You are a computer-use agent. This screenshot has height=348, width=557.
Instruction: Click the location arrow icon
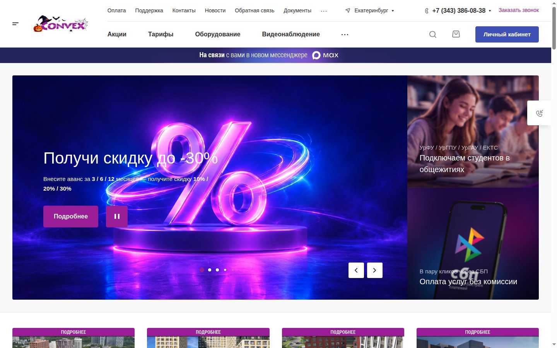tap(348, 10)
